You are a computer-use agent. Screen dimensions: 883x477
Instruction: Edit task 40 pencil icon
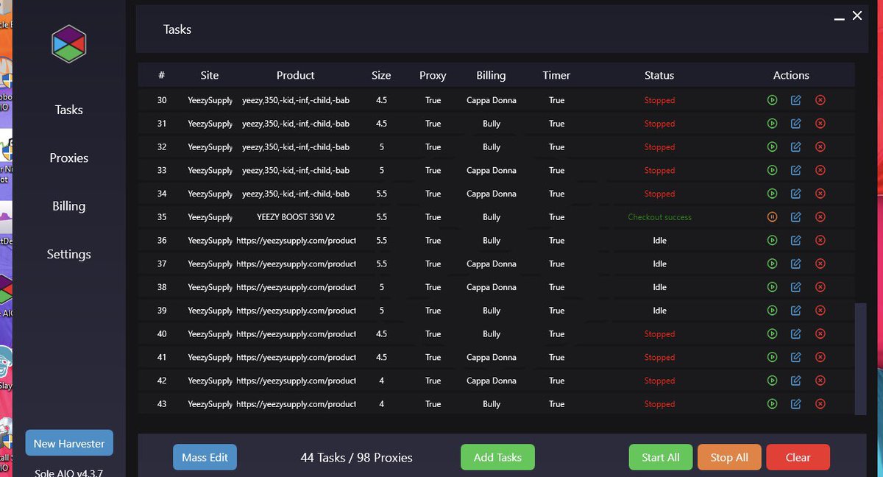[795, 334]
